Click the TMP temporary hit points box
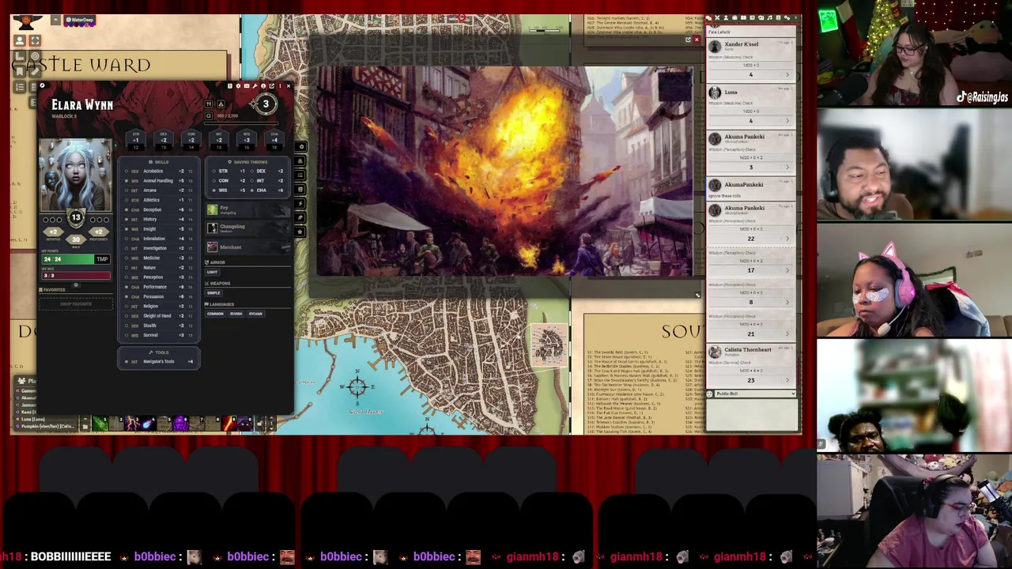The image size is (1012, 569). tap(102, 259)
